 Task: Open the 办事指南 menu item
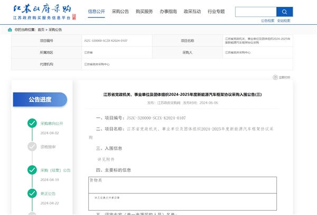[x=168, y=12]
